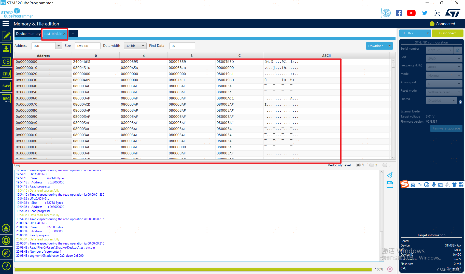The height and width of the screenshot is (274, 465).
Task: Click the Disconnect button
Action: click(x=447, y=33)
